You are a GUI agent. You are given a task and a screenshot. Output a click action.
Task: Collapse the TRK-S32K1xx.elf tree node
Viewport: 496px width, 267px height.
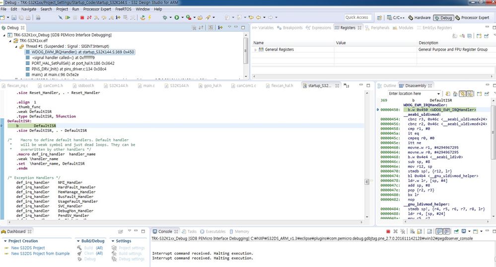pos(10,41)
